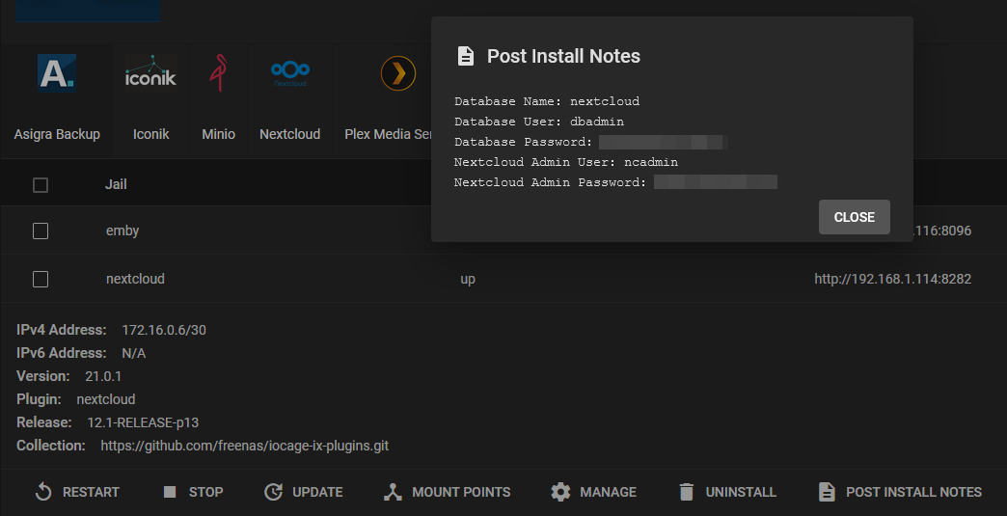Click the POST INSTALL NOTES button label

tap(913, 492)
